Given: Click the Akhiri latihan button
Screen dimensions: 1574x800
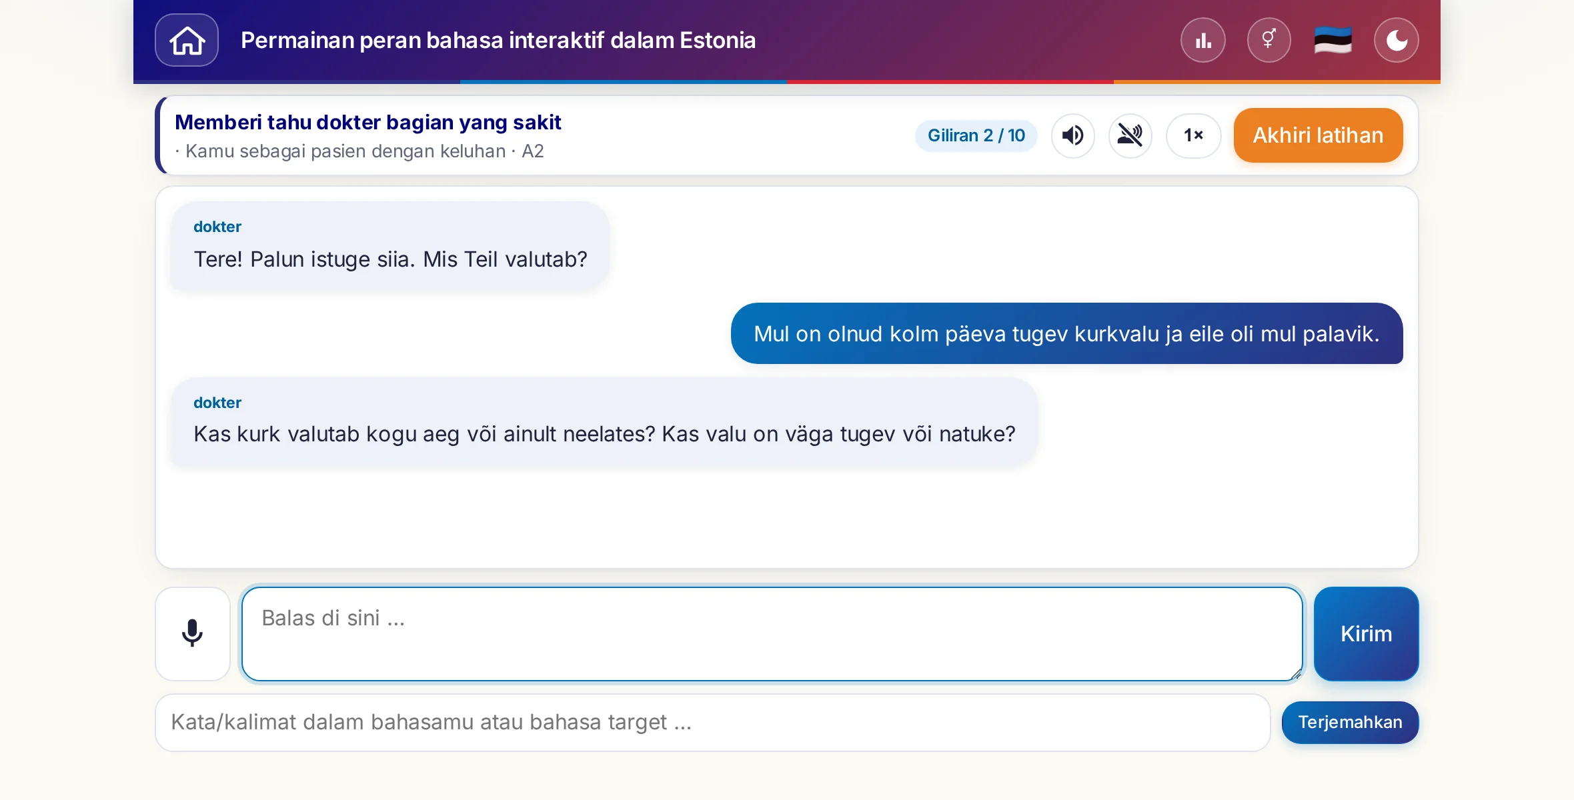Looking at the screenshot, I should 1318,135.
